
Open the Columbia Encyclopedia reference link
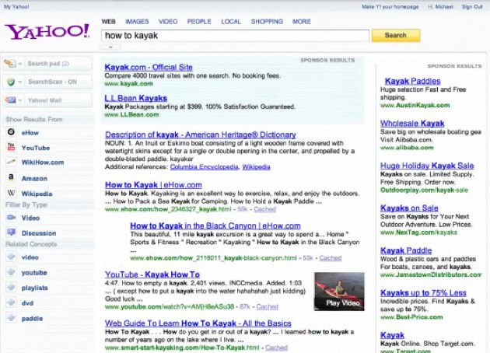[204, 167]
